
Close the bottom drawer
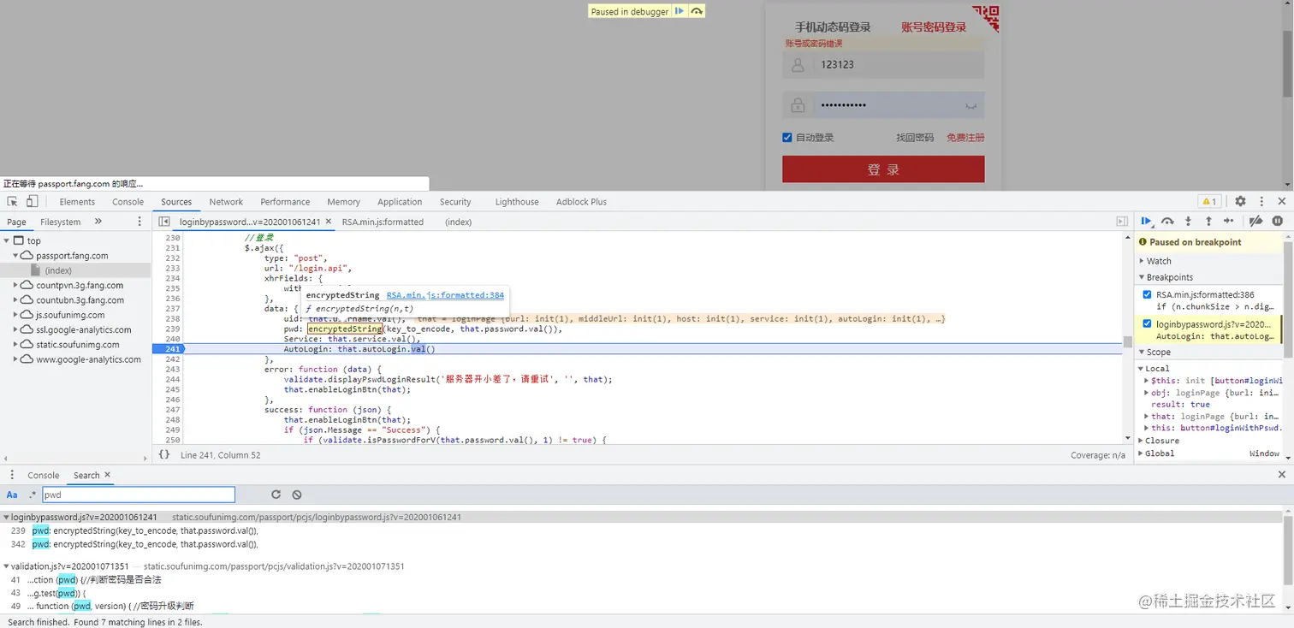coord(1281,475)
